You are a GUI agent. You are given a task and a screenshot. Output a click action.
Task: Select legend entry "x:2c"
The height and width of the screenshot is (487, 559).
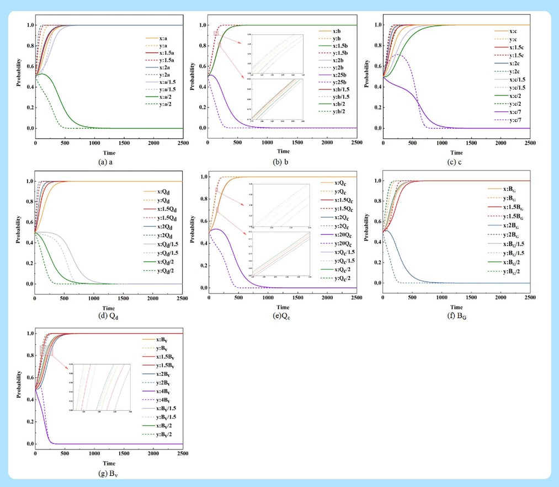pyautogui.click(x=507, y=63)
